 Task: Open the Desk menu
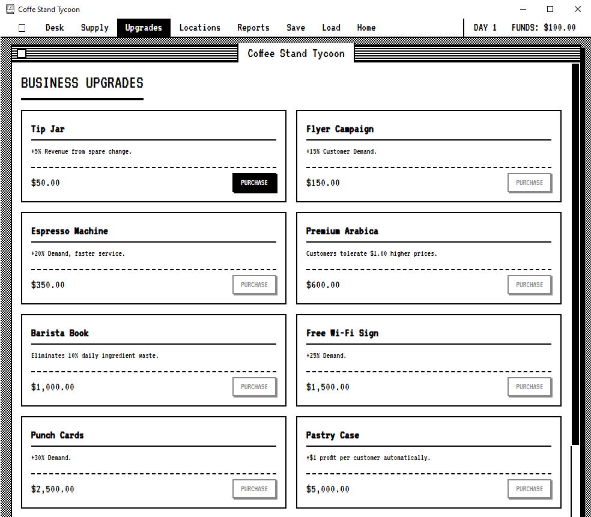click(x=55, y=28)
